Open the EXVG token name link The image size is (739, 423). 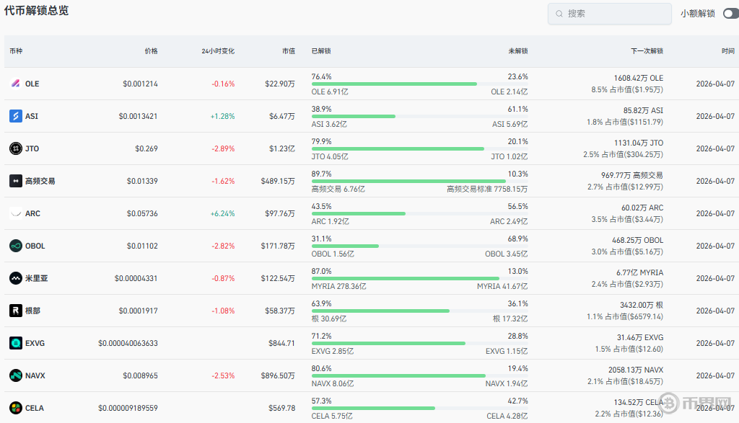(35, 344)
